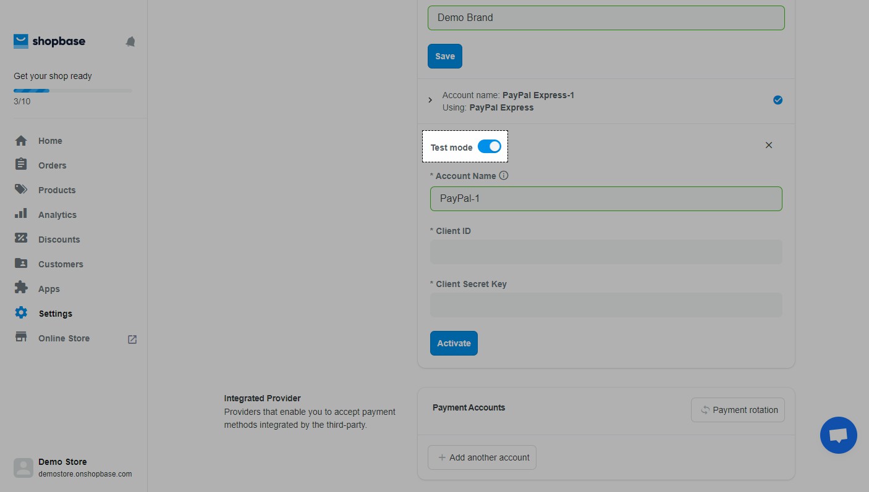The height and width of the screenshot is (492, 869).
Task: Click the Activate button
Action: (454, 343)
